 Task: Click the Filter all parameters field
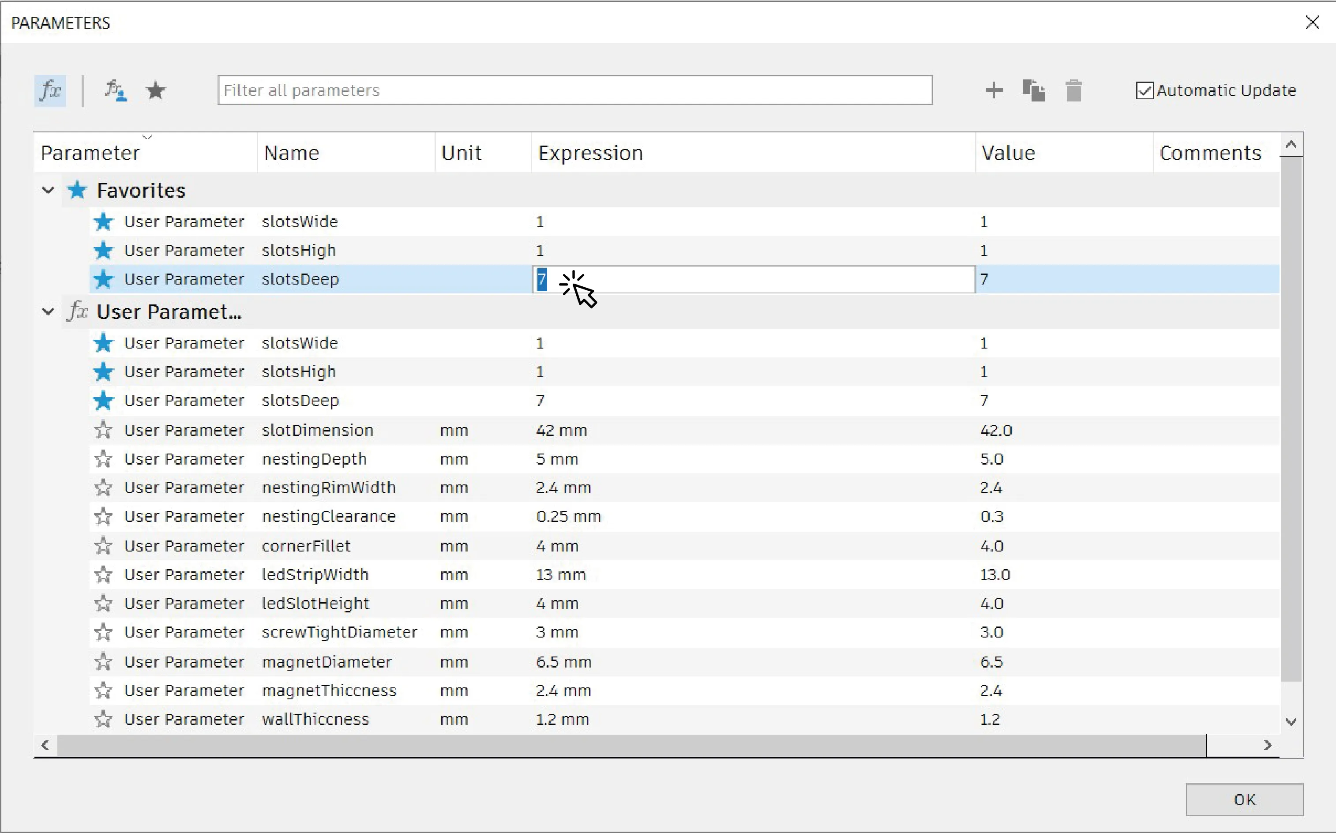(x=575, y=90)
